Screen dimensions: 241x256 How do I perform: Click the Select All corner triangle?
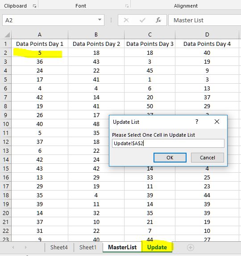pos(7,35)
